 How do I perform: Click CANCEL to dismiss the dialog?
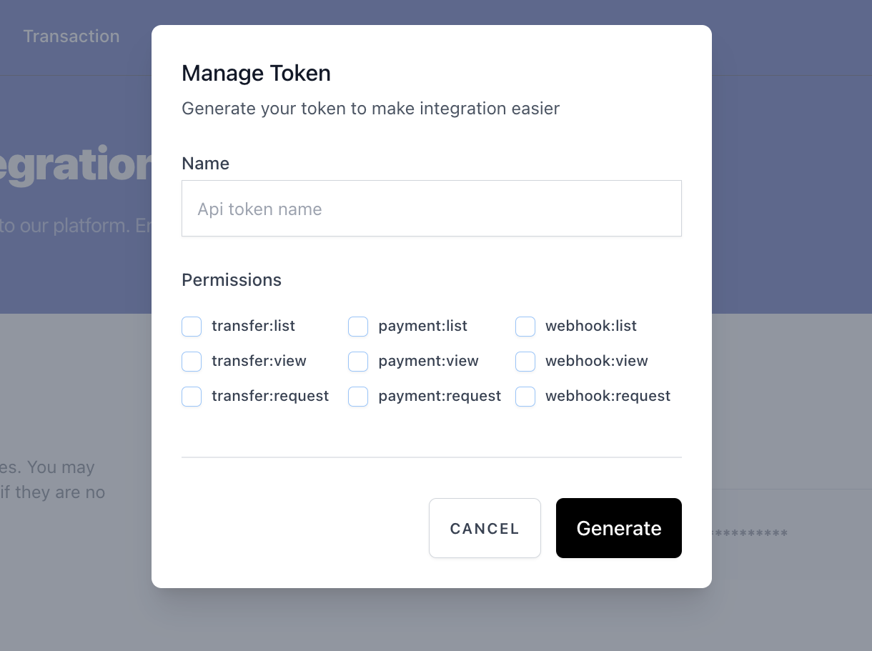485,528
